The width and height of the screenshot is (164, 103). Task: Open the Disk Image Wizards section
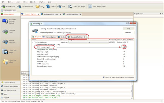tap(10, 90)
